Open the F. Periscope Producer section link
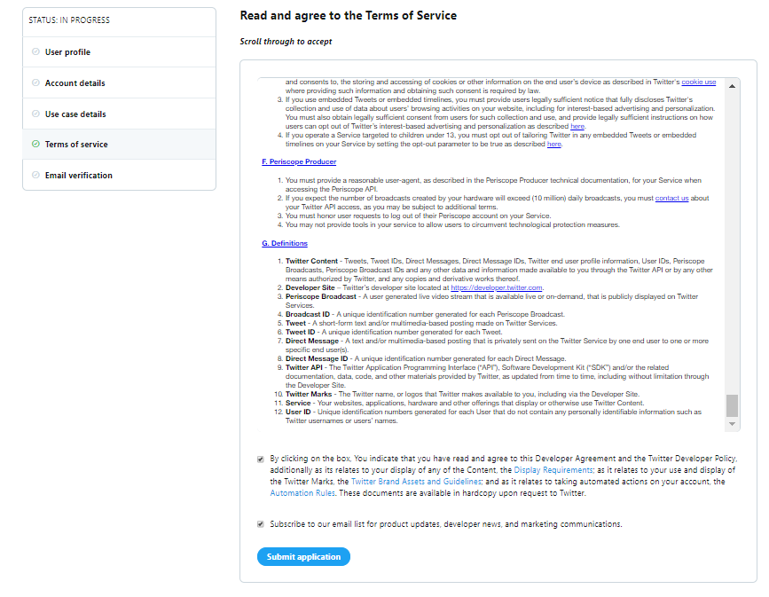 pyautogui.click(x=299, y=161)
